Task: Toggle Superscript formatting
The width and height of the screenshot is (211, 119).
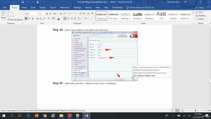Action: pyautogui.click(x=45, y=19)
